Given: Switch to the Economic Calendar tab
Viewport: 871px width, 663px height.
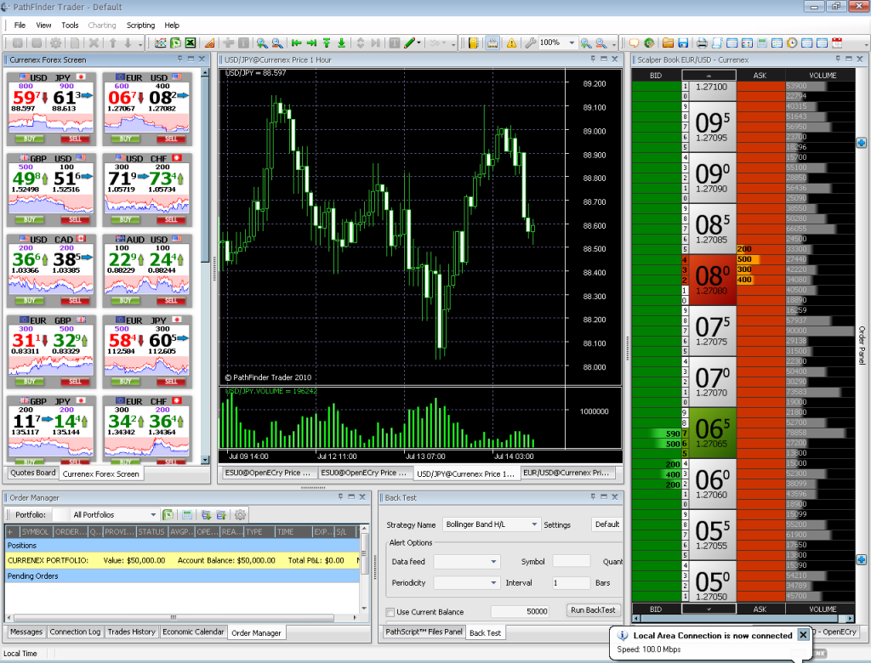Looking at the screenshot, I should coord(193,632).
